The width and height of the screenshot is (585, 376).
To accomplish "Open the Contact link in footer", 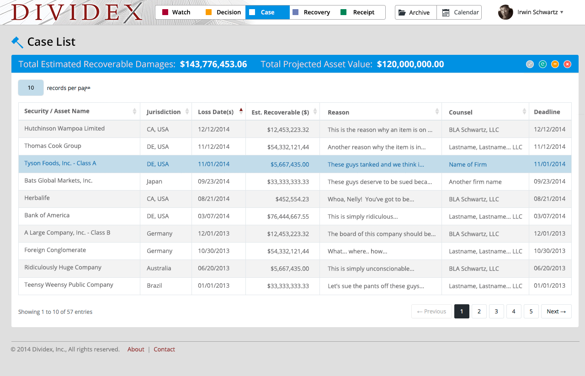I will click(164, 350).
